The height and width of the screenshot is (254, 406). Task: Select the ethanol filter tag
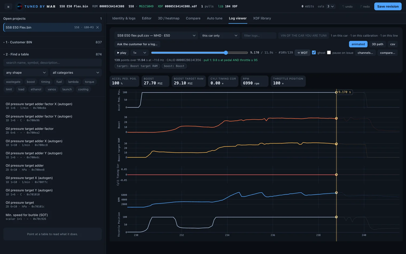click(x=36, y=89)
